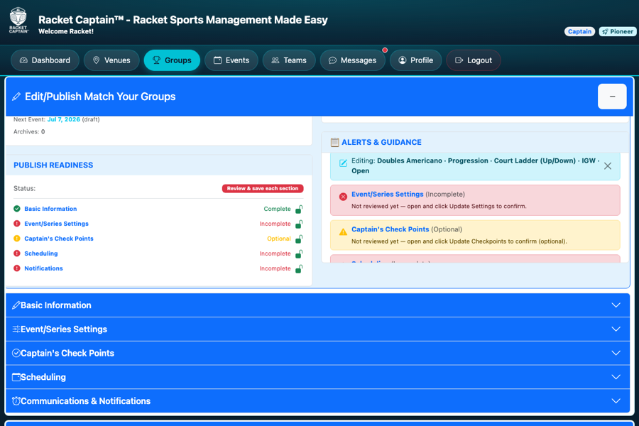This screenshot has height=426, width=639.
Task: Click the Logout button
Action: (474, 60)
